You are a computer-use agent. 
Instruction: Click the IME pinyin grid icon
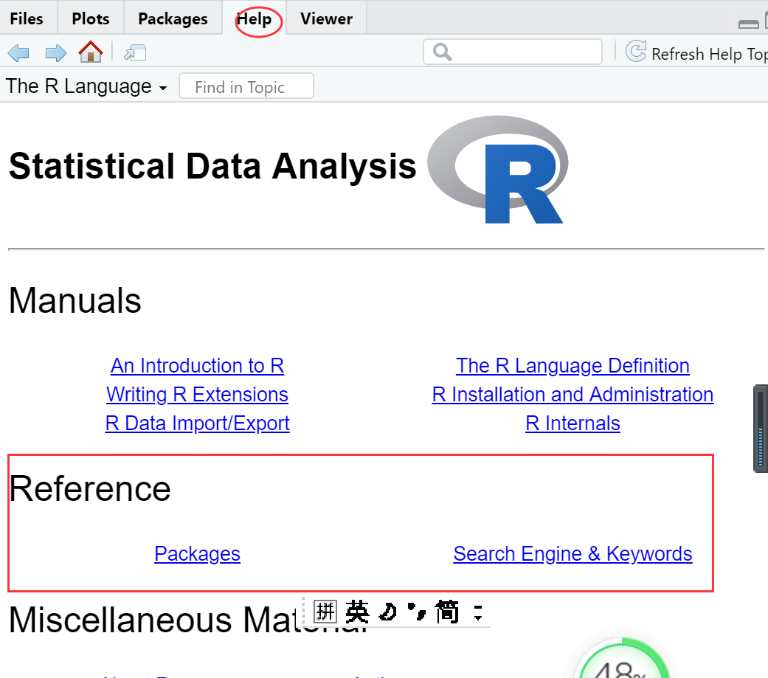325,612
